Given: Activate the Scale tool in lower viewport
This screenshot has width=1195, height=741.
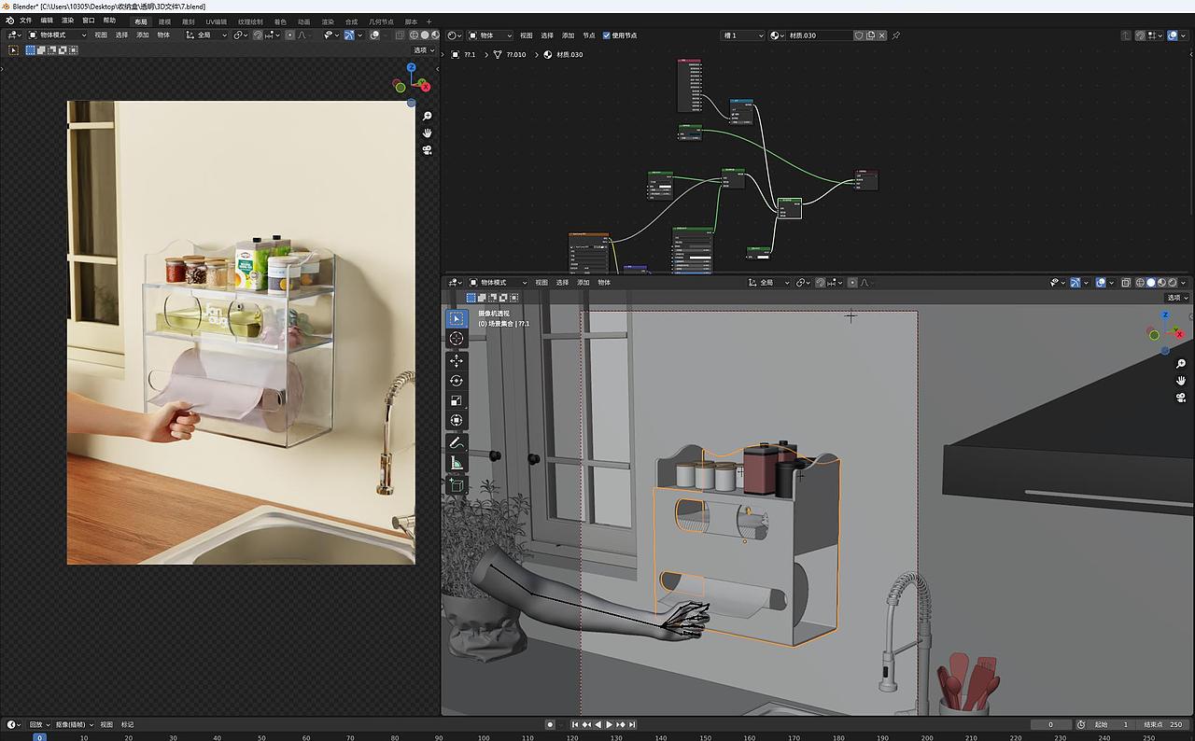Looking at the screenshot, I should (x=457, y=401).
